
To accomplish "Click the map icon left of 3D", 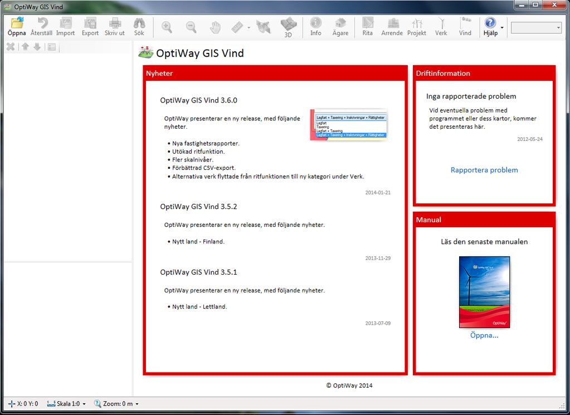I will coord(264,27).
